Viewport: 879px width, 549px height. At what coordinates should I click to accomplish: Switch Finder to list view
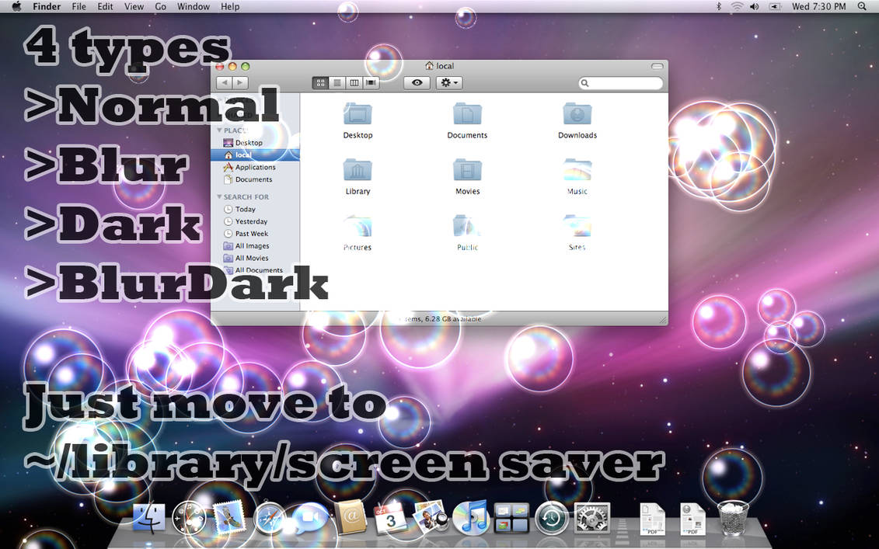pos(337,82)
